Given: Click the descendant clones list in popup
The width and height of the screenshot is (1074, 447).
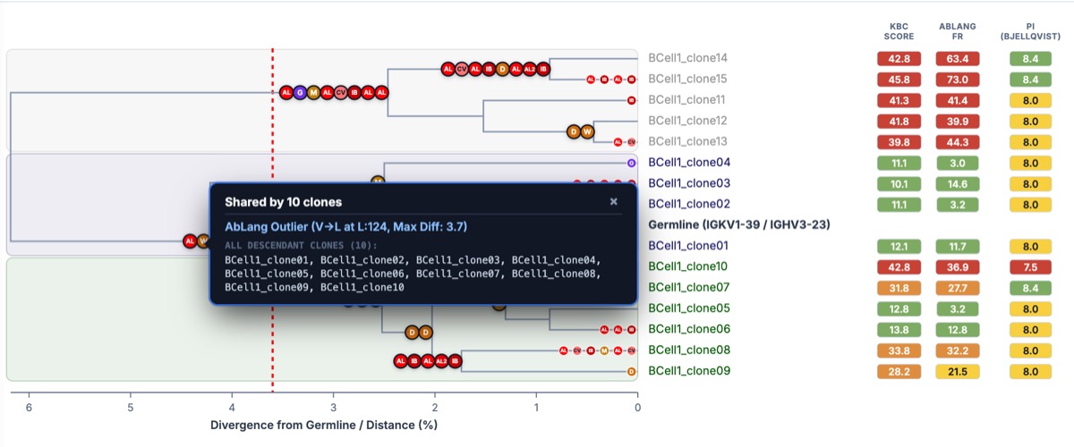Looking at the screenshot, I should (413, 274).
